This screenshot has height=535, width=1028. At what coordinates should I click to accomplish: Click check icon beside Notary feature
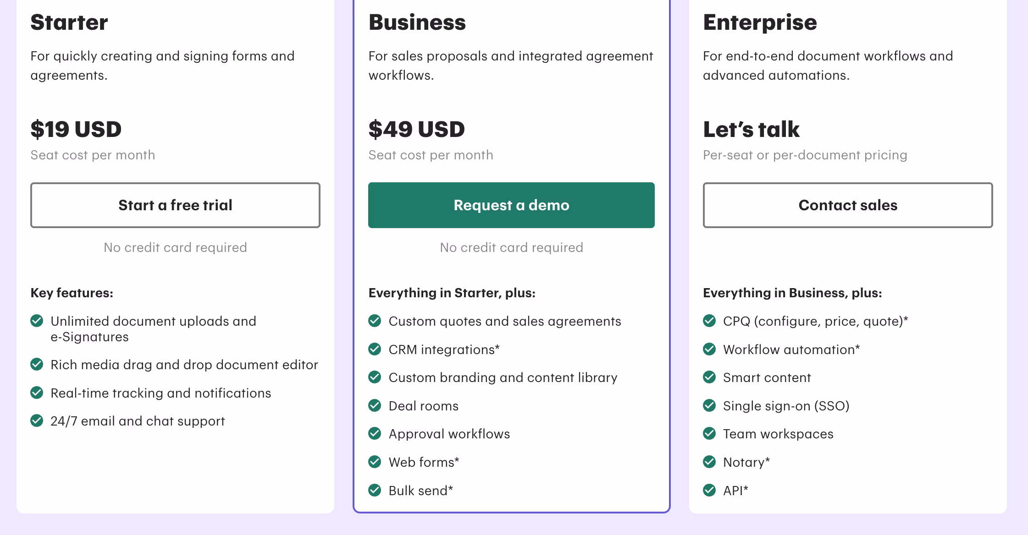tap(709, 462)
